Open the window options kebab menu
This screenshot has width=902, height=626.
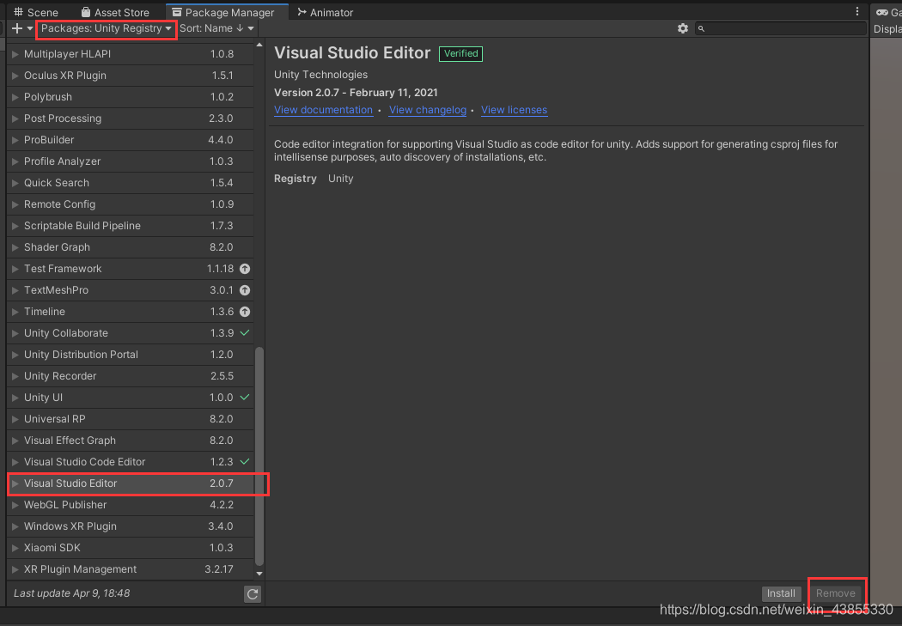point(857,11)
